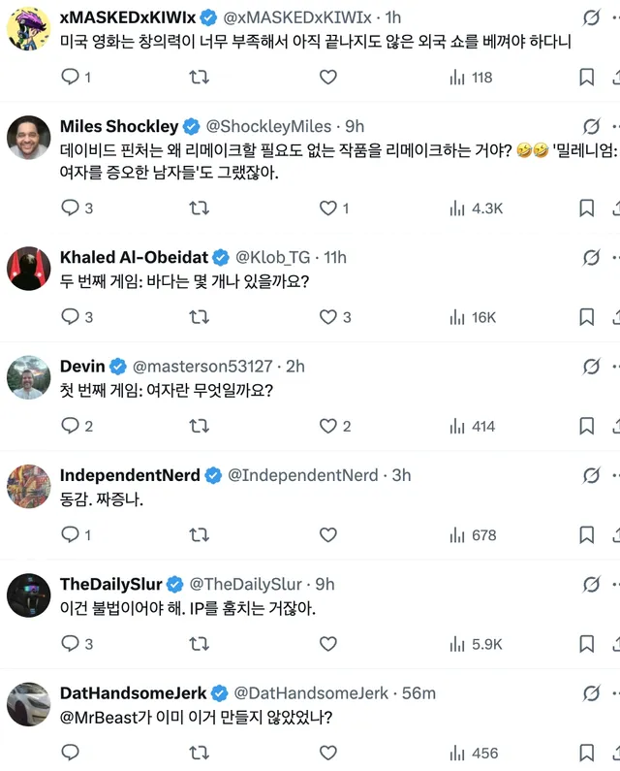Open Khaled Al-Obeidat's profile name link

133,257
